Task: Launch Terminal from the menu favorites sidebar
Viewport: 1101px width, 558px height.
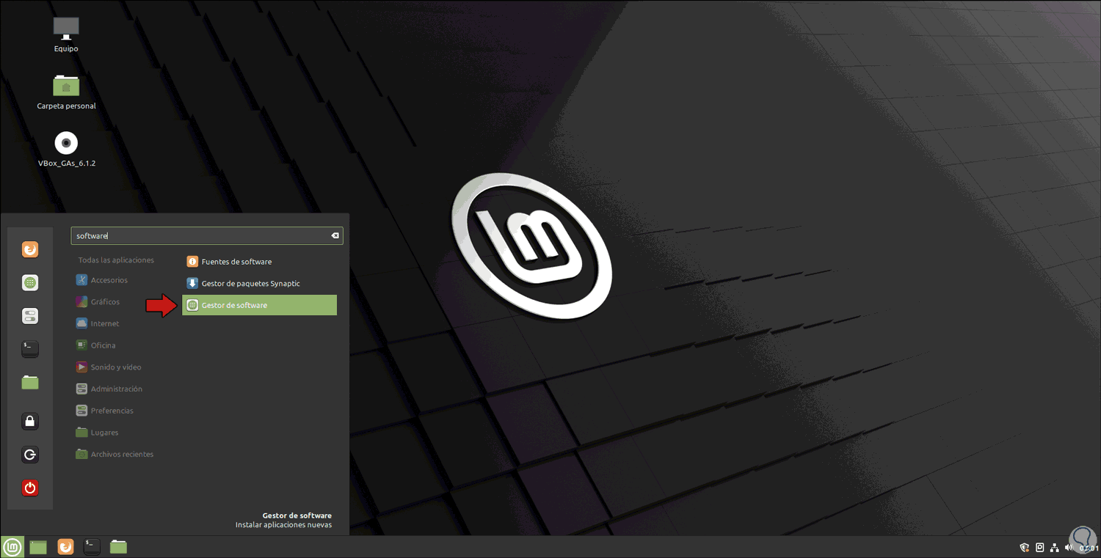Action: coord(30,348)
